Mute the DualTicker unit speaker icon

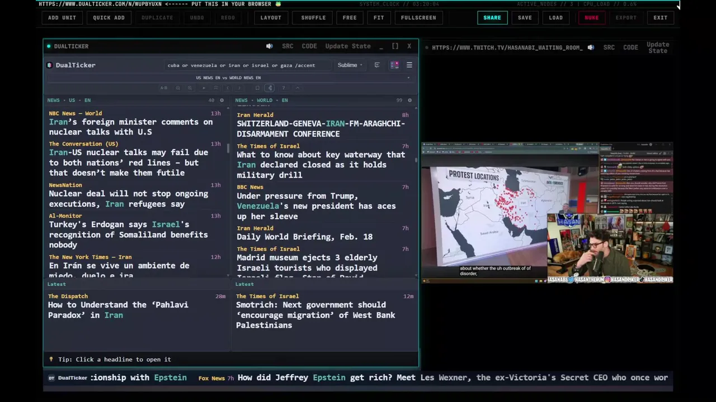pyautogui.click(x=269, y=46)
